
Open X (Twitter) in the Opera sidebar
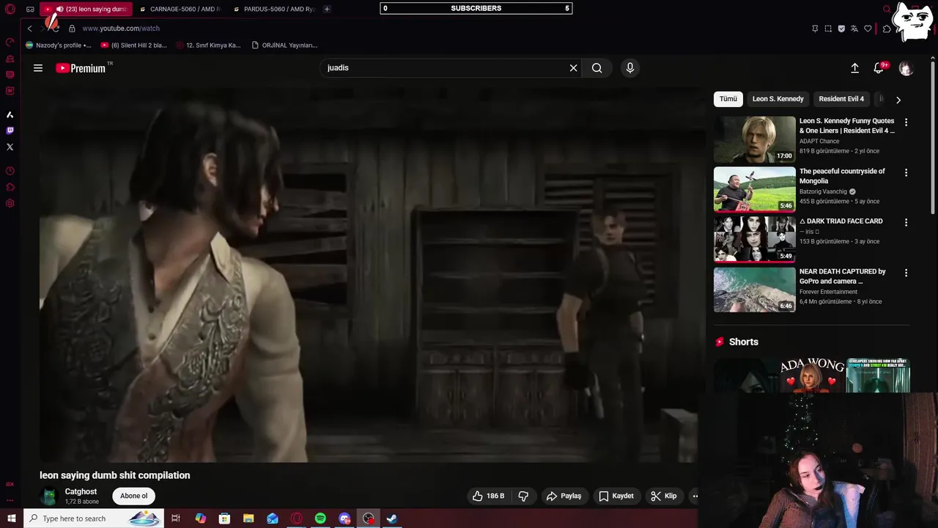tap(10, 147)
